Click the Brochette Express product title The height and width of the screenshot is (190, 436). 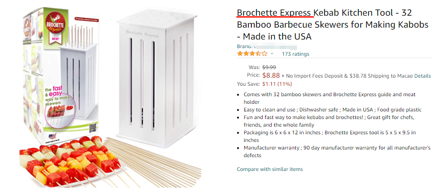point(332,25)
